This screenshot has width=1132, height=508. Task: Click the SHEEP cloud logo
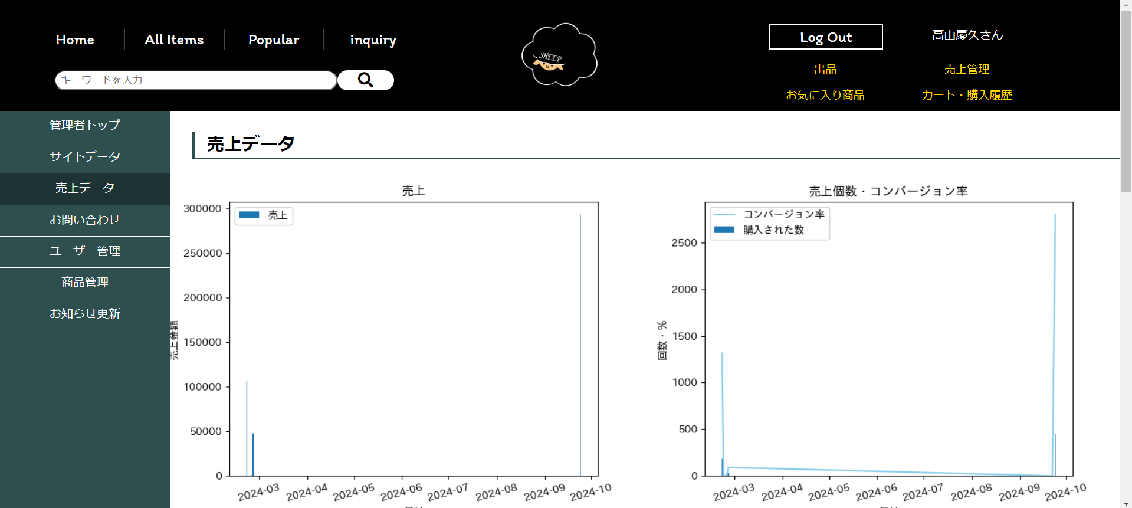point(559,55)
